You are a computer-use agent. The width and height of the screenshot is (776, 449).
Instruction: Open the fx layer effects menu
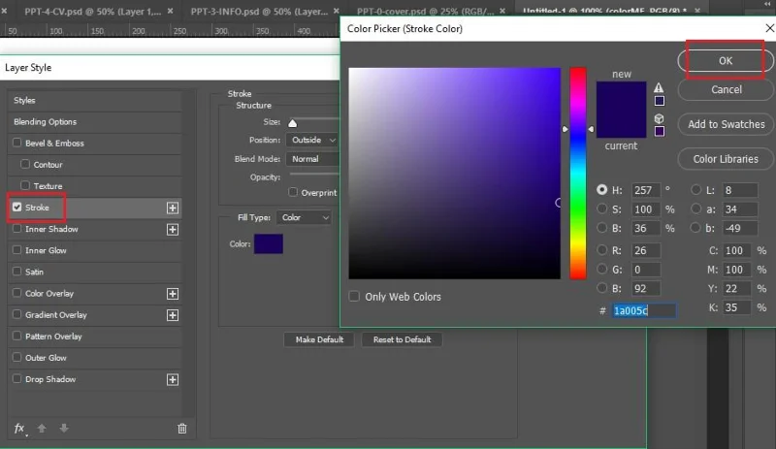(x=19, y=429)
